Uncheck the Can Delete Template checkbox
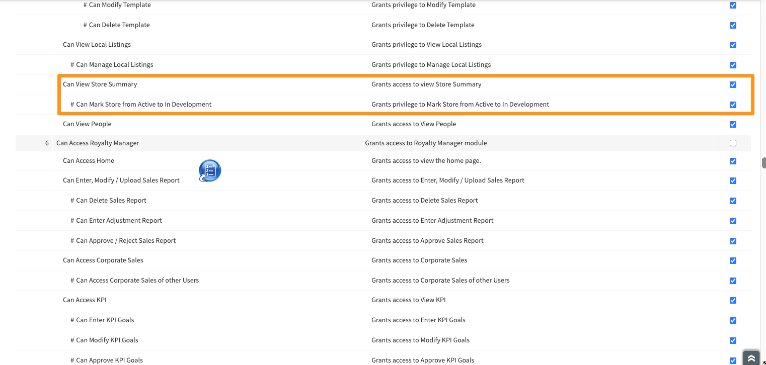Viewport: 766px width, 365px height. pos(733,25)
